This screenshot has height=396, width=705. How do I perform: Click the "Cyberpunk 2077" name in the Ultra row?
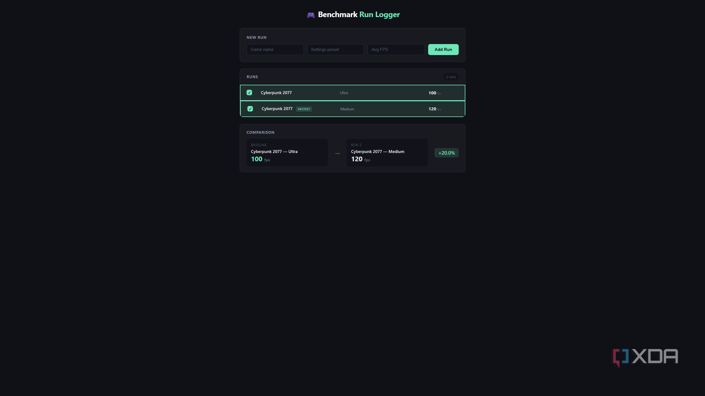tap(276, 93)
